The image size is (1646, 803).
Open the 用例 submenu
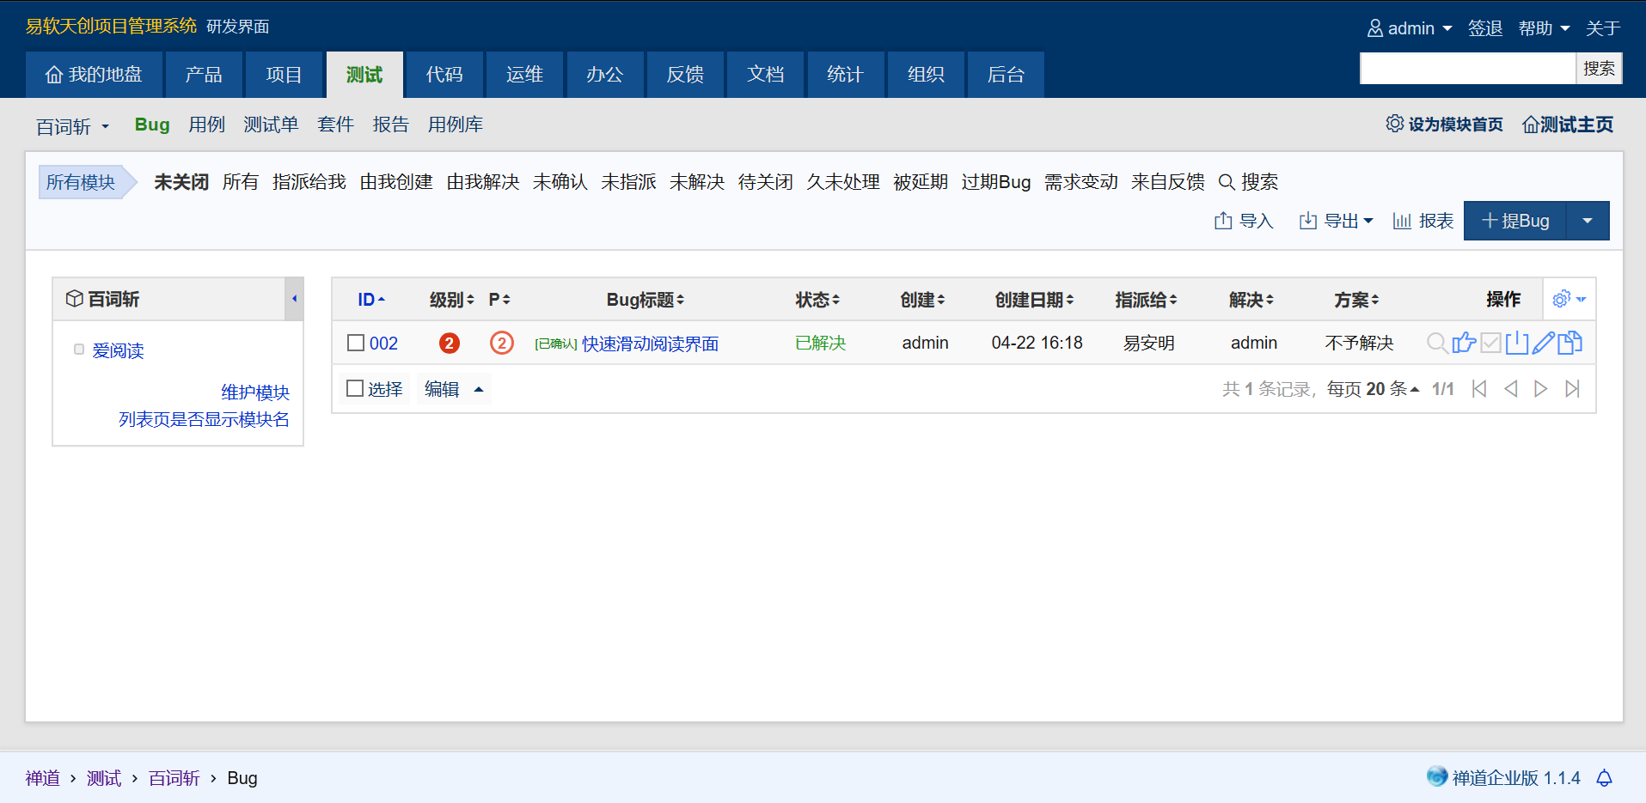(207, 125)
